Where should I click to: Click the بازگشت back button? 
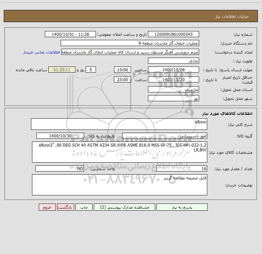click(x=65, y=207)
